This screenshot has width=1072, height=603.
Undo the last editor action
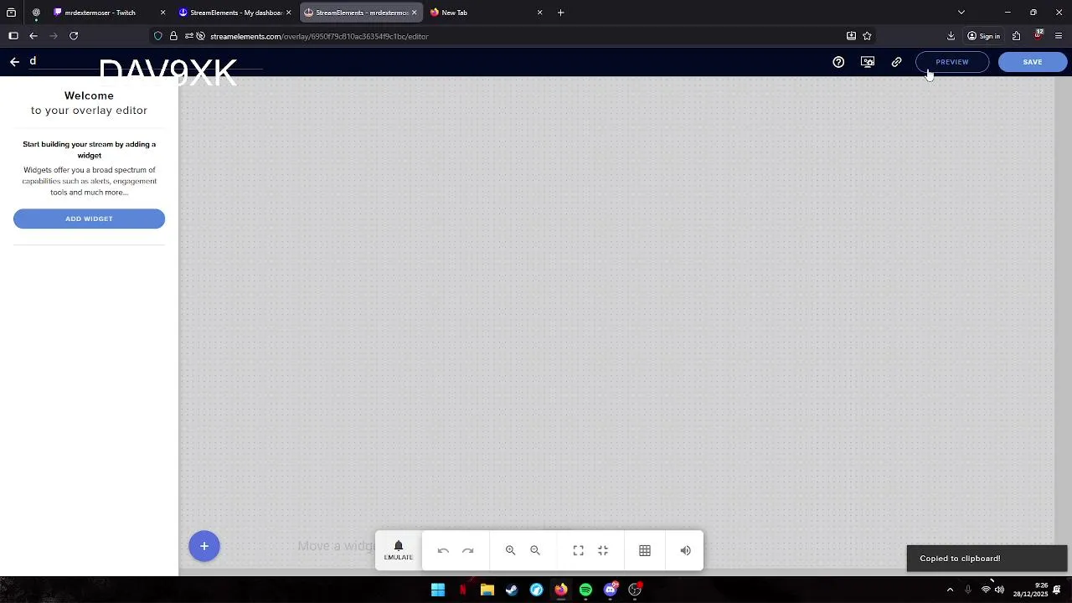tap(443, 550)
